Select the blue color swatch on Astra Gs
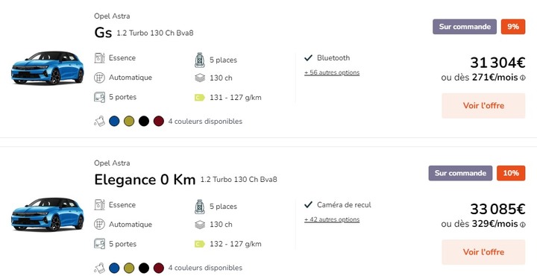Viewport: 537px width, 276px height. tap(114, 122)
